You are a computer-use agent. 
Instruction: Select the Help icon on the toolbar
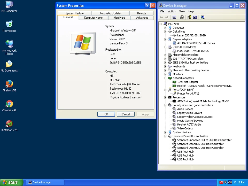tap(189, 17)
